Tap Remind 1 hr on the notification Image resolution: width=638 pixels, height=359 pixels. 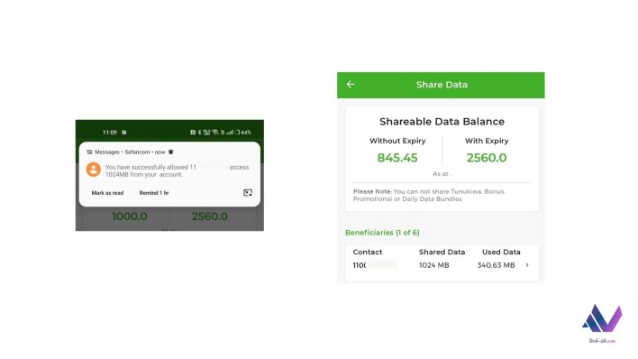click(x=154, y=193)
